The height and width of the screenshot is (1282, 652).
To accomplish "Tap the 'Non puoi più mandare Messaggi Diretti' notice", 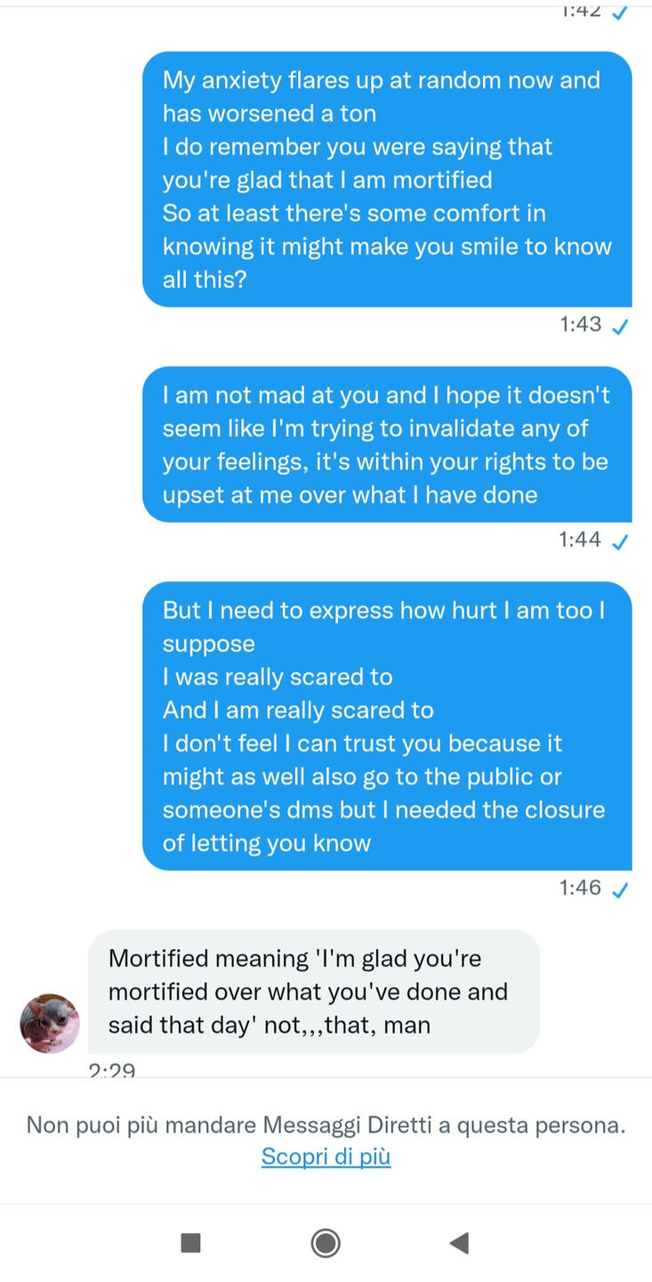I will [326, 1125].
